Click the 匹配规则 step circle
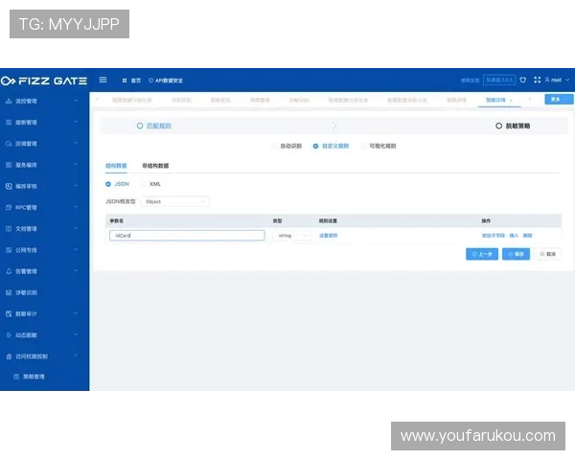 (x=140, y=126)
